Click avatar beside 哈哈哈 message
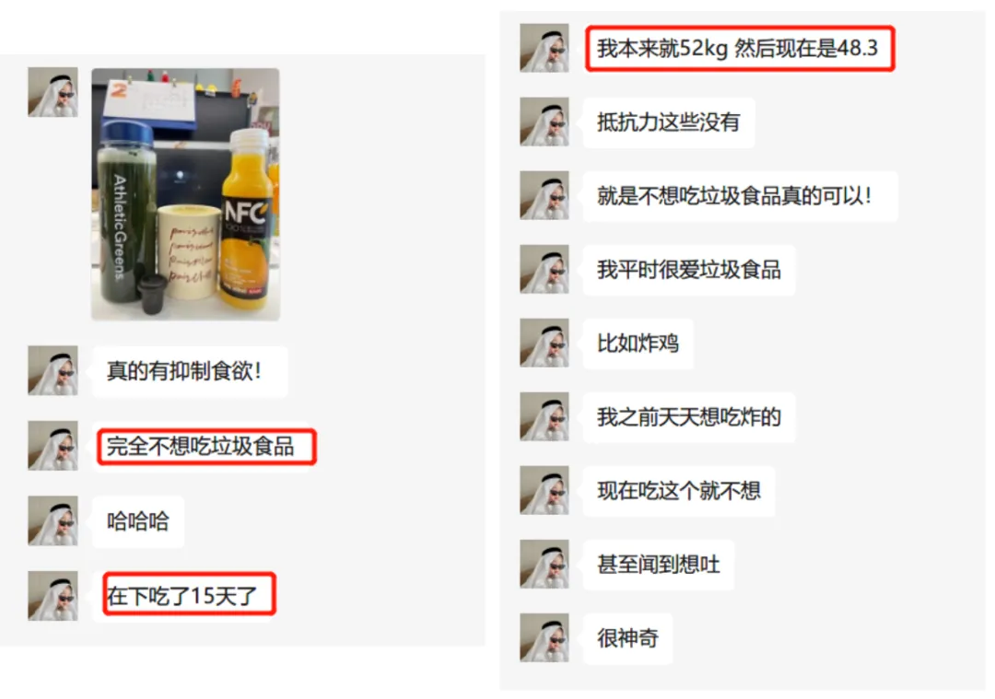The image size is (995, 699). (53, 520)
